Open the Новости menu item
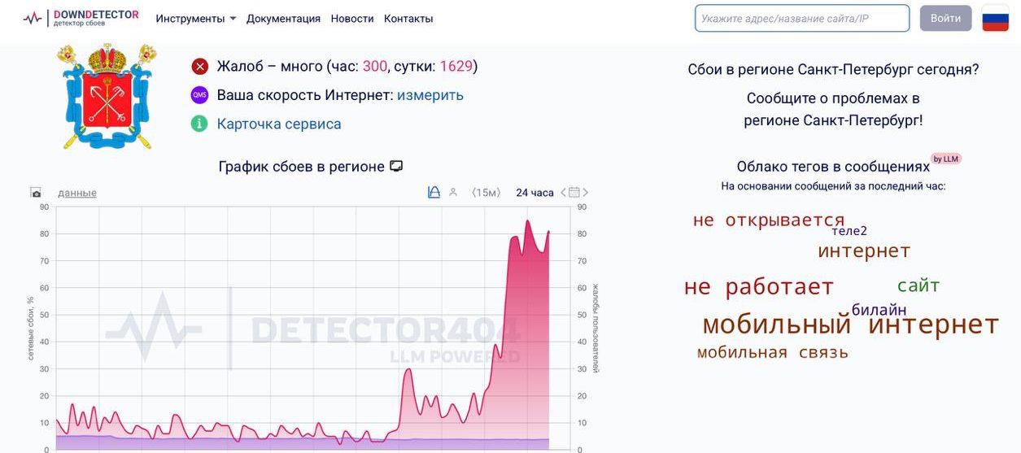Viewport: 1021px width, 453px height. click(x=352, y=19)
